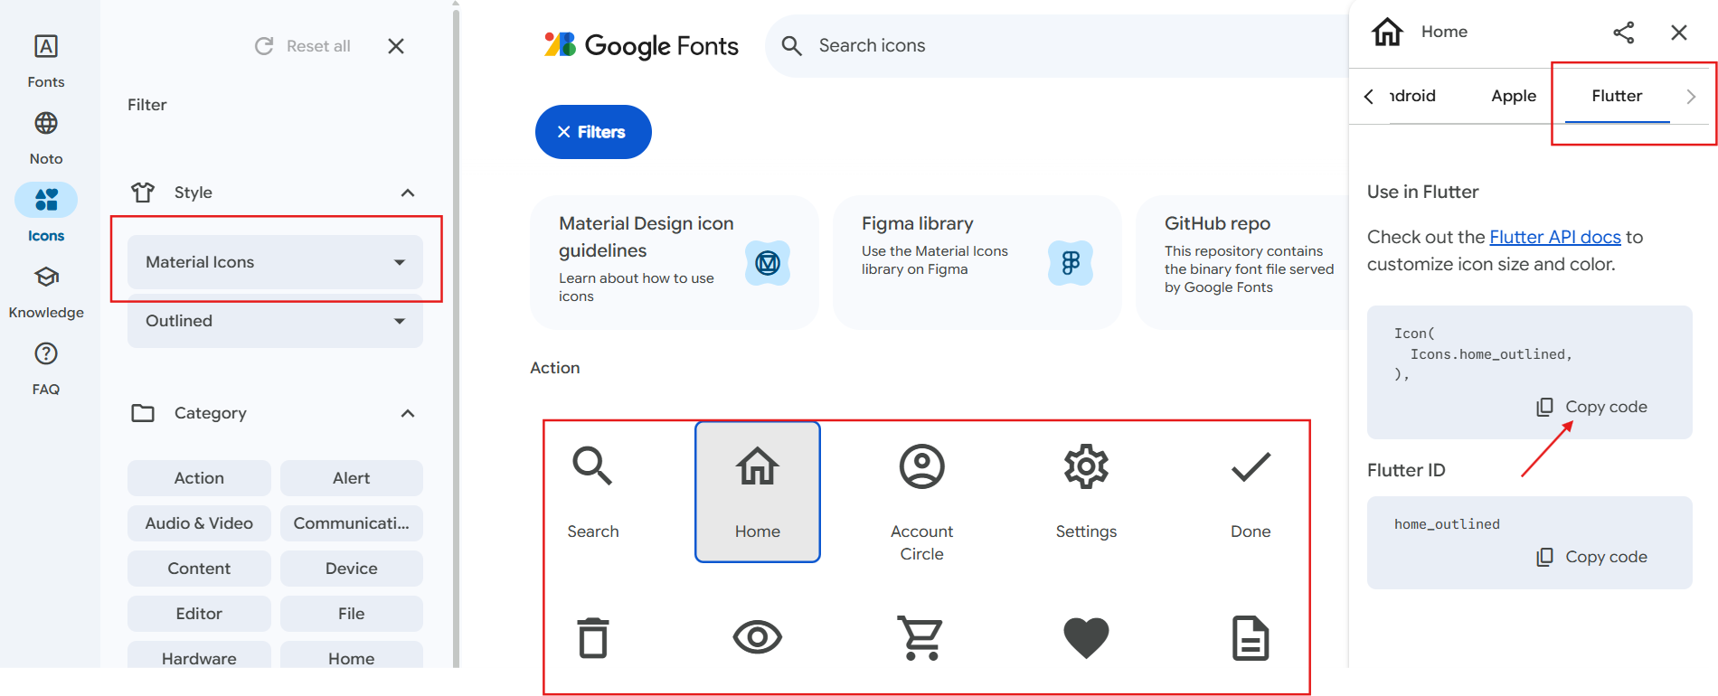
Task: Open the Figma library card
Action: [x=977, y=262]
